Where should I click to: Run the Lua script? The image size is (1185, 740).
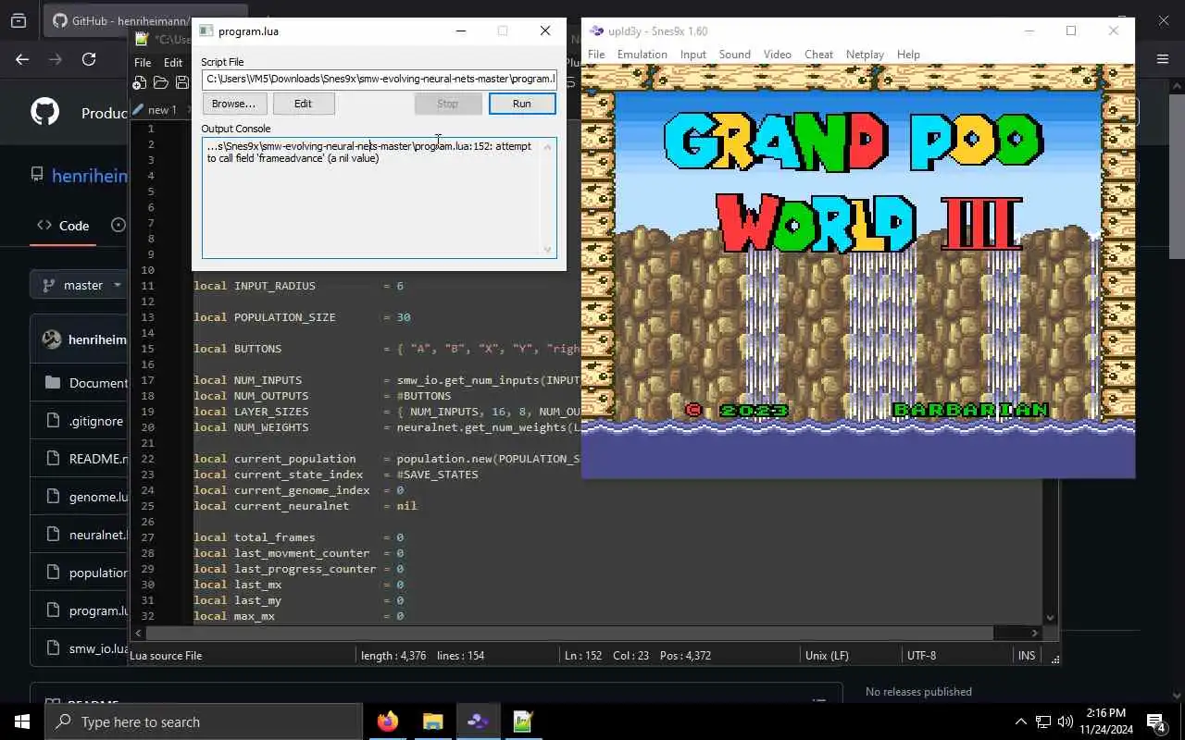point(521,104)
